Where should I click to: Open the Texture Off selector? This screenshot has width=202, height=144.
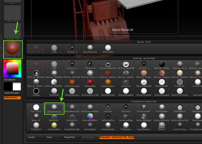(12, 31)
